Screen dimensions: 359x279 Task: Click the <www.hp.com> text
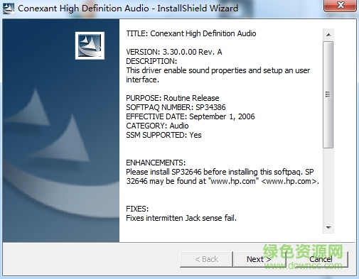pyautogui.click(x=290, y=181)
